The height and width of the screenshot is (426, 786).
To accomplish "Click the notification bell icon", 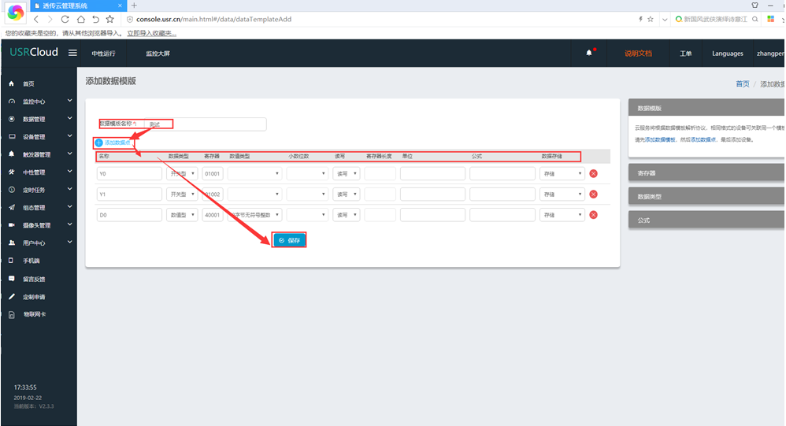I will (588, 54).
